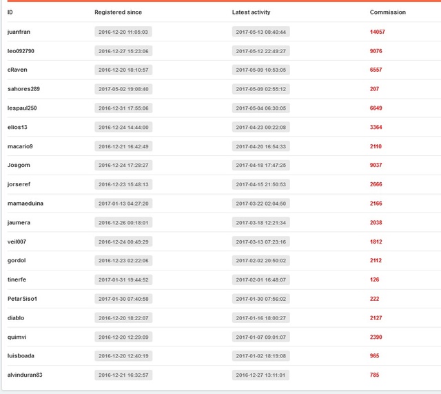
Task: Click commission value 6557
Action: [x=376, y=70]
